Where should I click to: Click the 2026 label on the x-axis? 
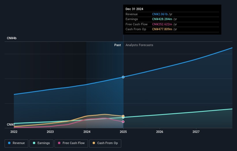pyautogui.click(x=160, y=132)
